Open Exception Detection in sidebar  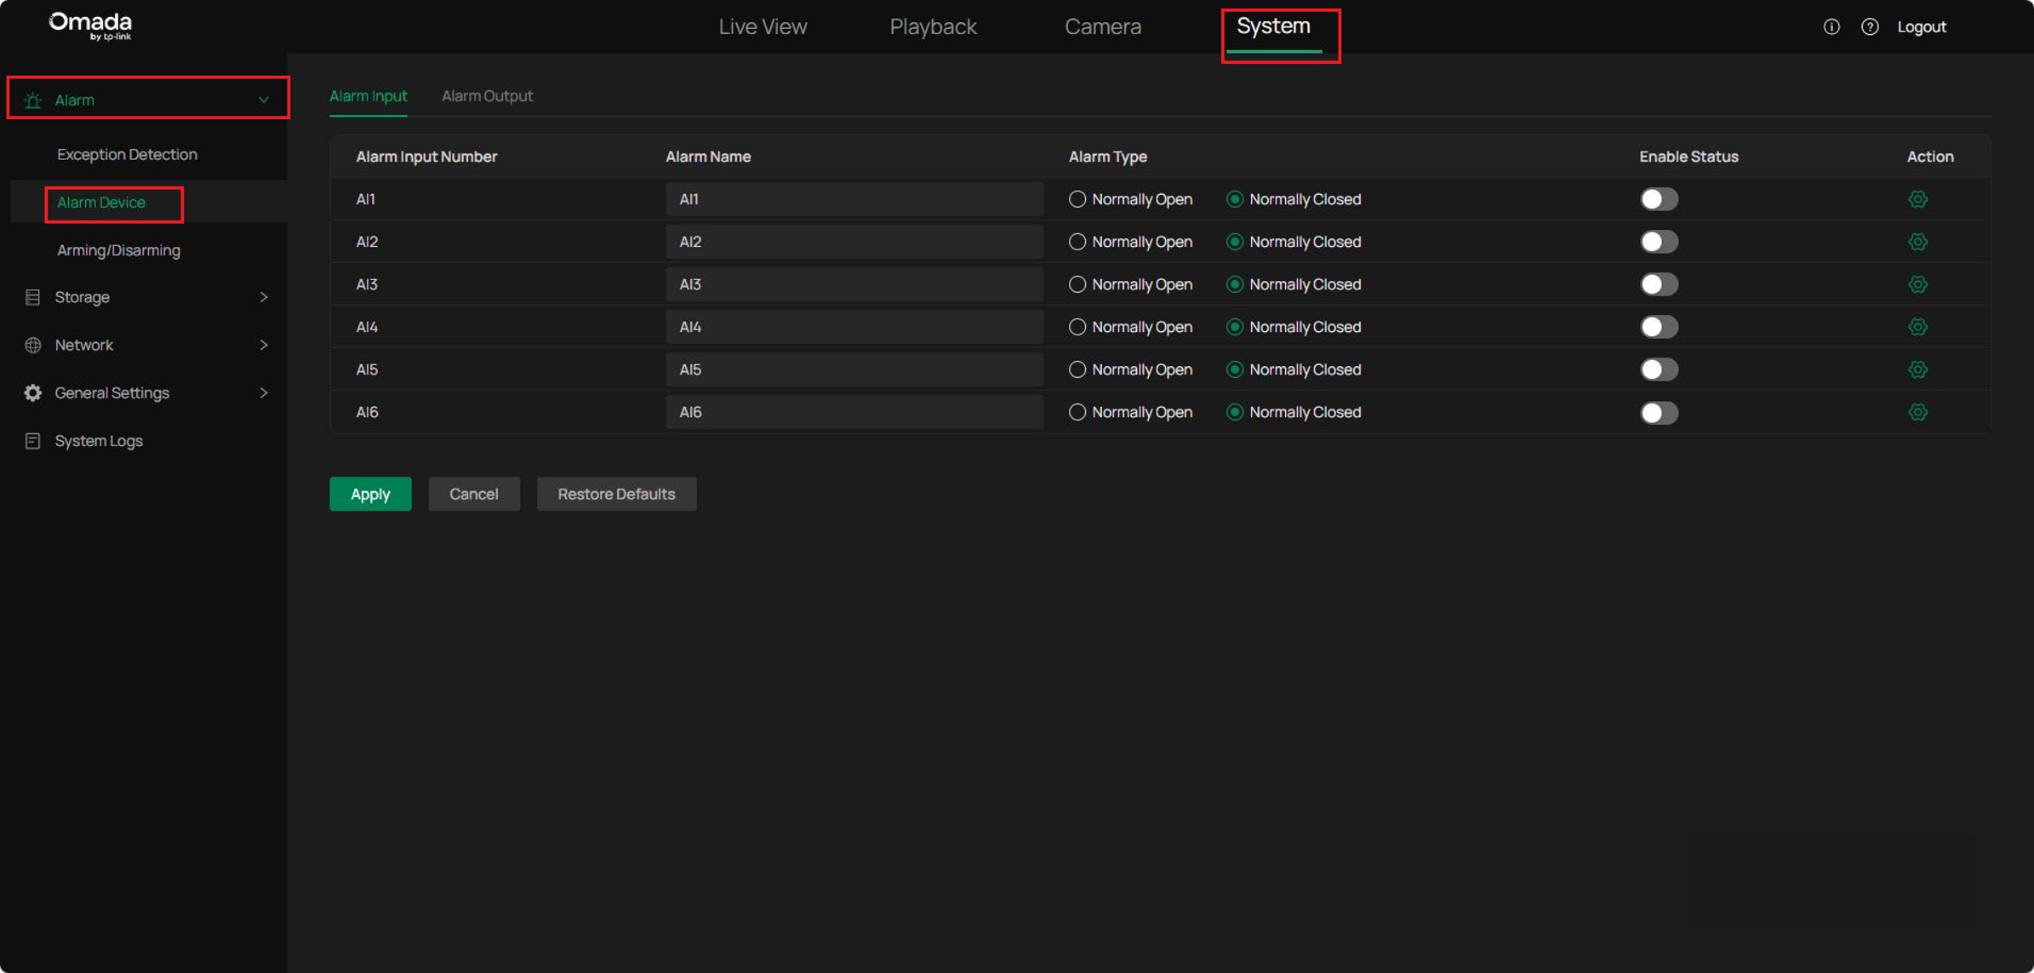(x=127, y=154)
